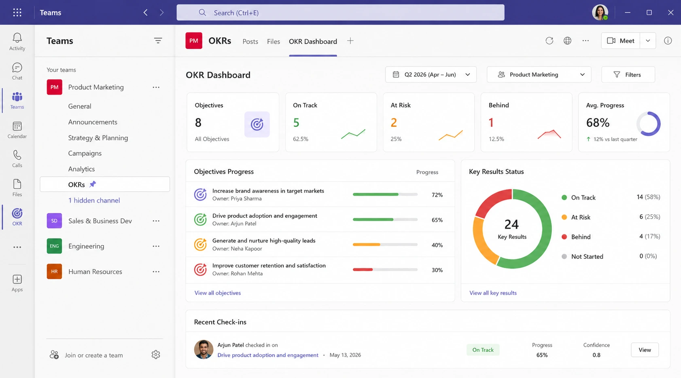Open more tab options ellipsis in header
The image size is (681, 378).
(586, 40)
